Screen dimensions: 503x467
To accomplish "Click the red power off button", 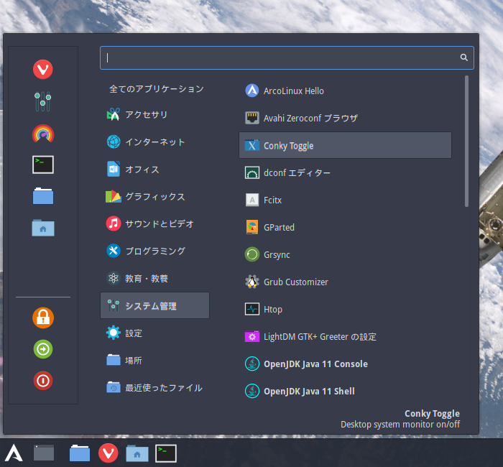I will pos(43,381).
